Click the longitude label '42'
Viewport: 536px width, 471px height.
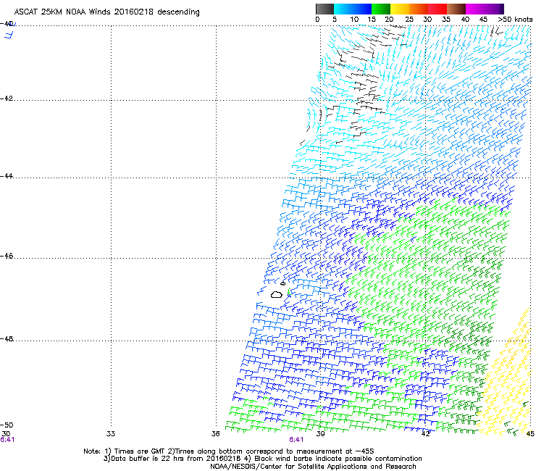pos(425,434)
